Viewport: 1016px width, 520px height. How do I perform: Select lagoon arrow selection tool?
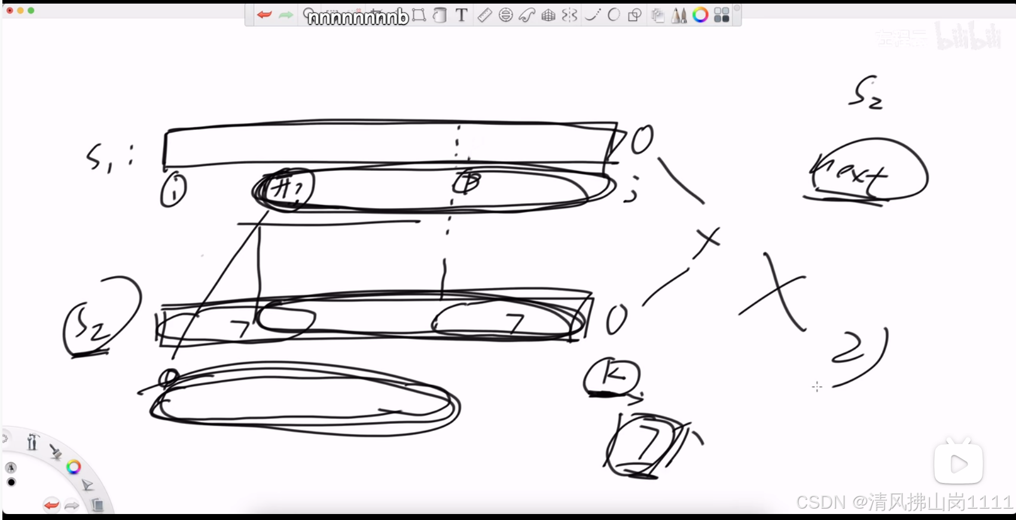[87, 485]
